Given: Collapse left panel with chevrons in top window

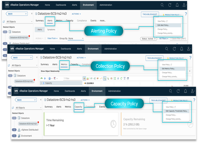Looking at the screenshot, I should pyautogui.click(x=32, y=14).
